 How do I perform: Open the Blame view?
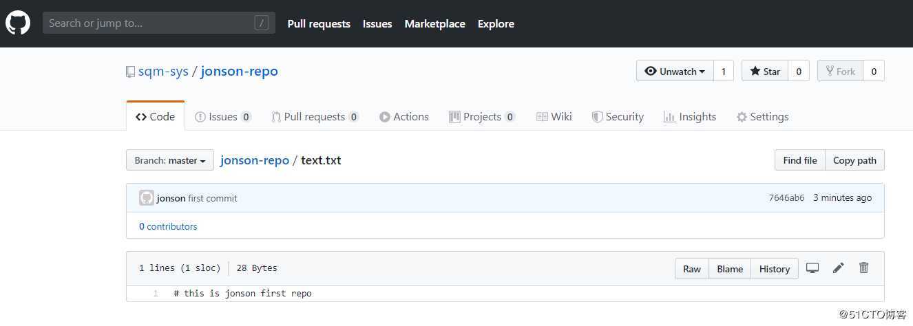730,269
